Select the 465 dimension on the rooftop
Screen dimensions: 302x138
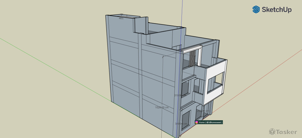click(121, 18)
